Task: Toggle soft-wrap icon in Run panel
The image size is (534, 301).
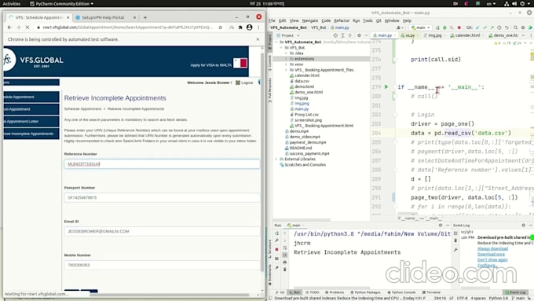Action: pyautogui.click(x=285, y=248)
